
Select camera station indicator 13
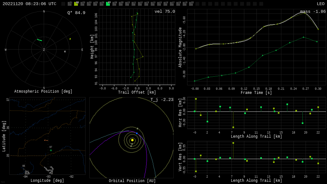tap(146, 4)
